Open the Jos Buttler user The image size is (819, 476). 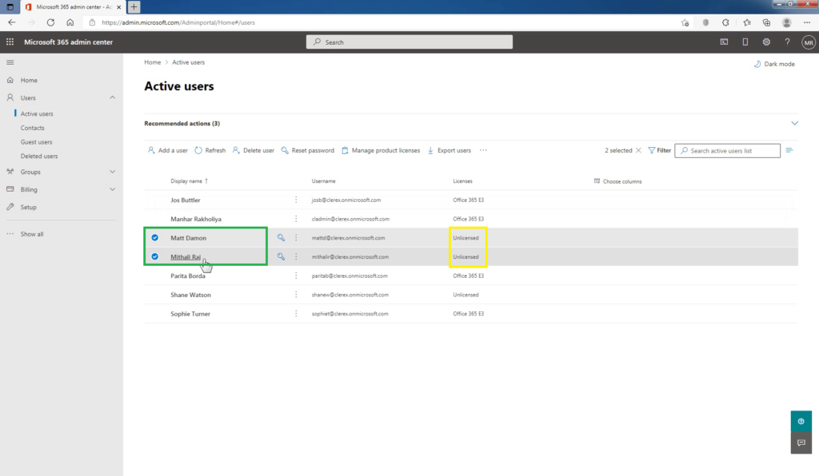coord(186,200)
